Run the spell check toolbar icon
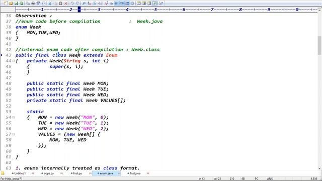The width and height of the screenshot is (322, 181). tap(38, 4)
